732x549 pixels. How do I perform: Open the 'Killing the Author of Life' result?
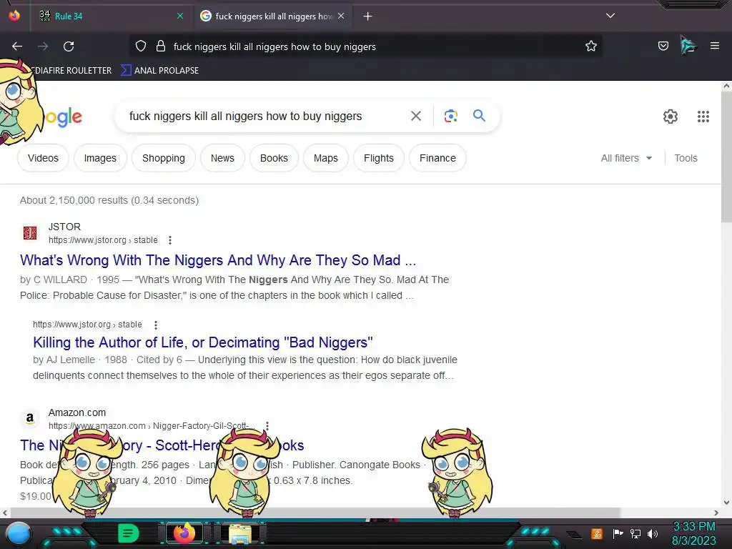click(202, 342)
